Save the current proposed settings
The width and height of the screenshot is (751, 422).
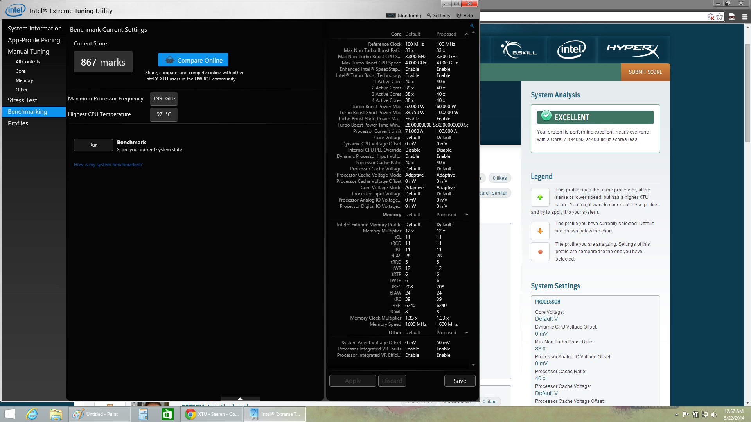[x=460, y=381]
